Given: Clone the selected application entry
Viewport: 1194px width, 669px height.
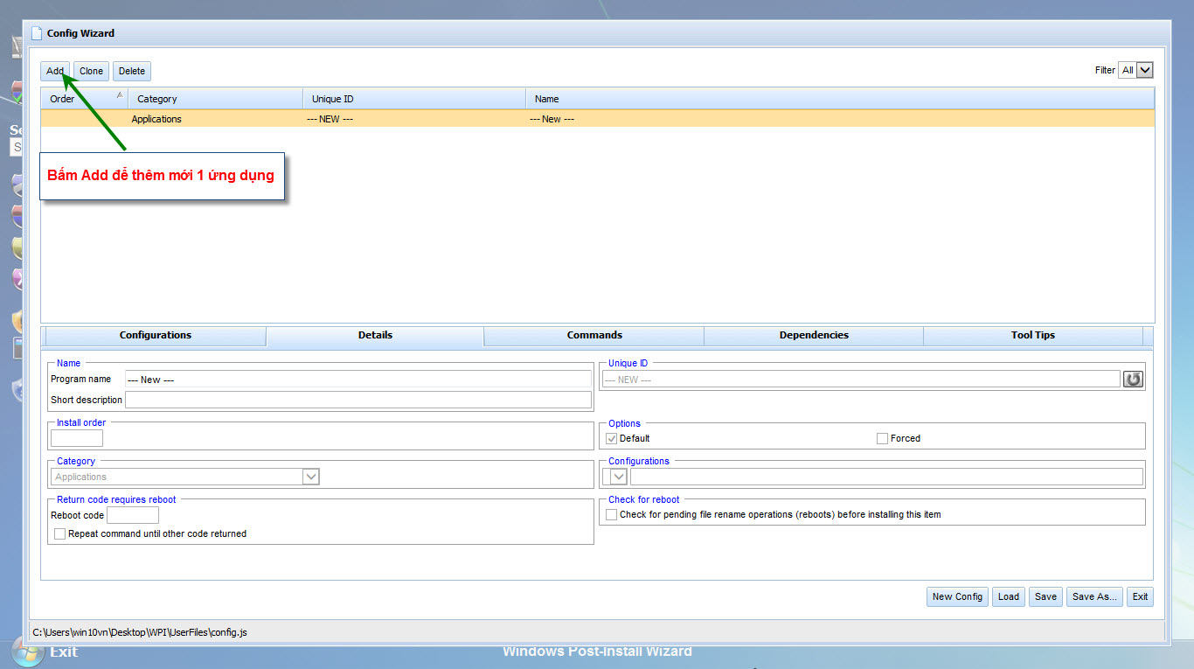Looking at the screenshot, I should tap(91, 71).
